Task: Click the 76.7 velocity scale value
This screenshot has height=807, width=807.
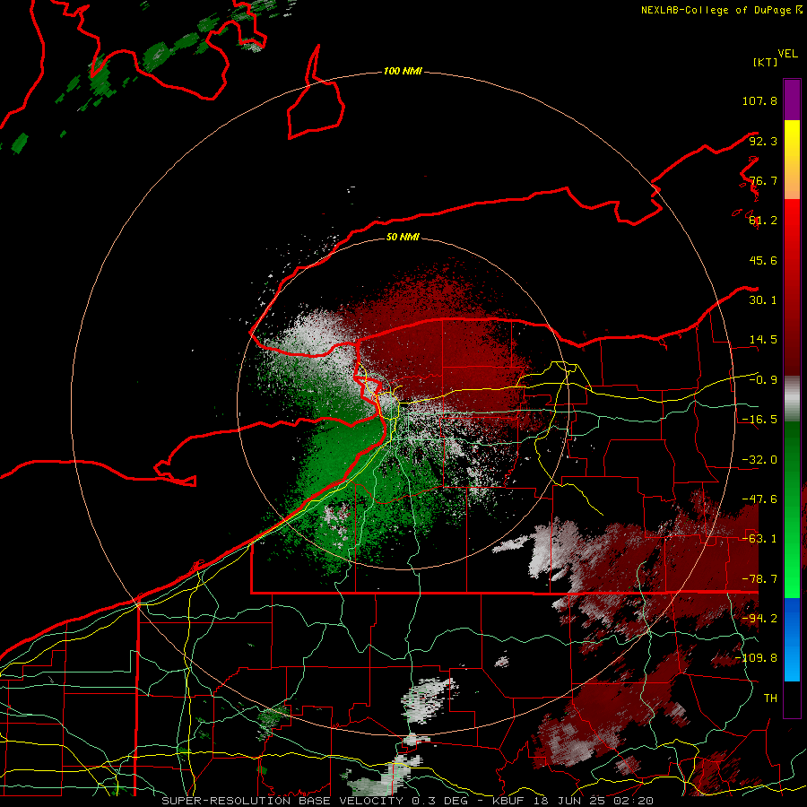Action: [x=763, y=180]
